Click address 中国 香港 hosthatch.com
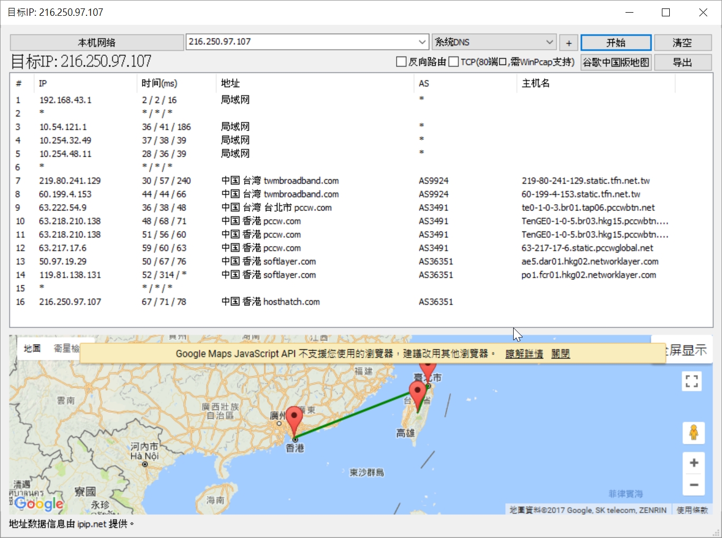 click(271, 302)
